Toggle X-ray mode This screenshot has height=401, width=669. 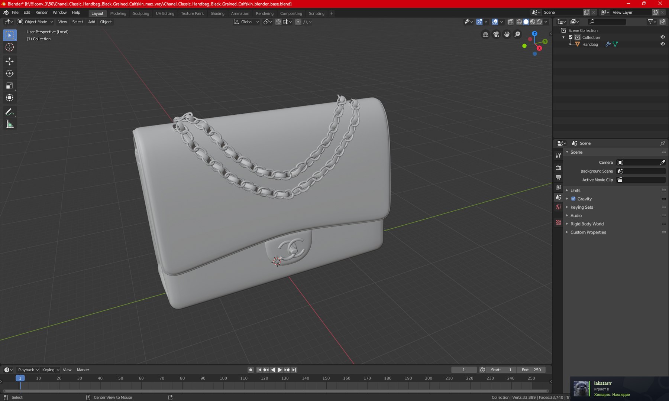coord(511,22)
